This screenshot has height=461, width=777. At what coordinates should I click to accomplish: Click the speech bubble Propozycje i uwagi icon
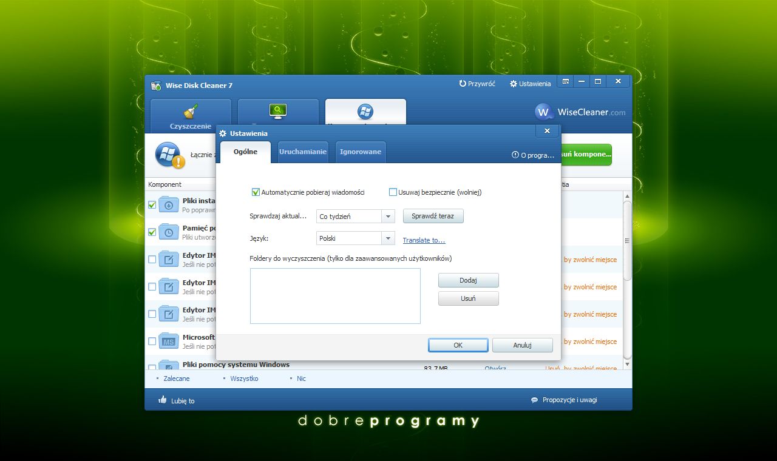click(x=534, y=400)
